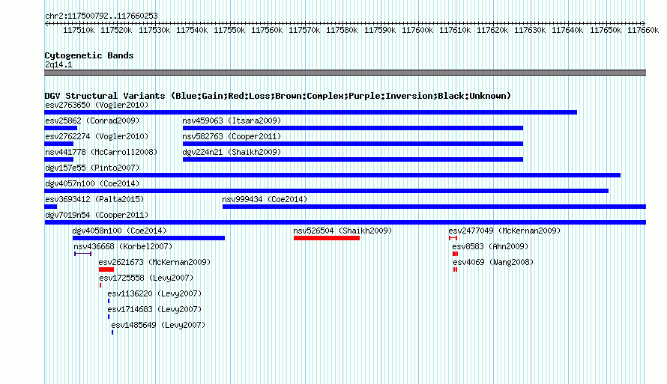Click the blue dgv7019n54 gain bar
This screenshot has height=384, width=667.
[x=345, y=222]
